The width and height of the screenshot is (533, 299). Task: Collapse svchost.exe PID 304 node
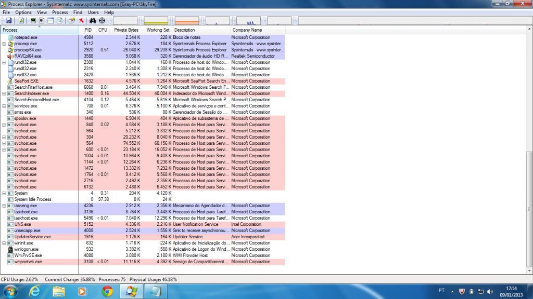(x=4, y=137)
